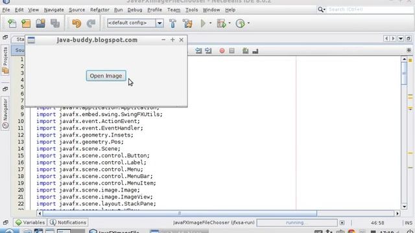The width and height of the screenshot is (415, 233).
Task: Click the Redo arrow icon
Action: point(91,23)
